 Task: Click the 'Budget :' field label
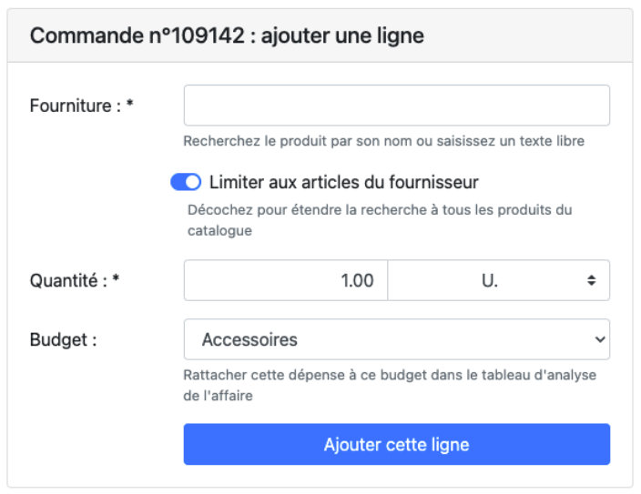coord(64,339)
